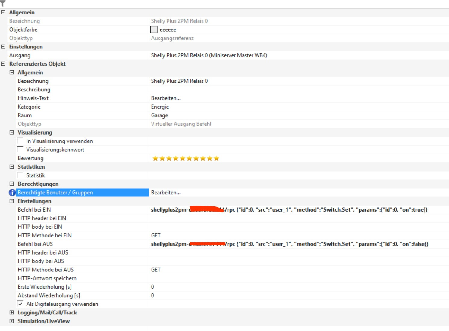Click Abstand Wiederholung [s] value 0

(152, 295)
